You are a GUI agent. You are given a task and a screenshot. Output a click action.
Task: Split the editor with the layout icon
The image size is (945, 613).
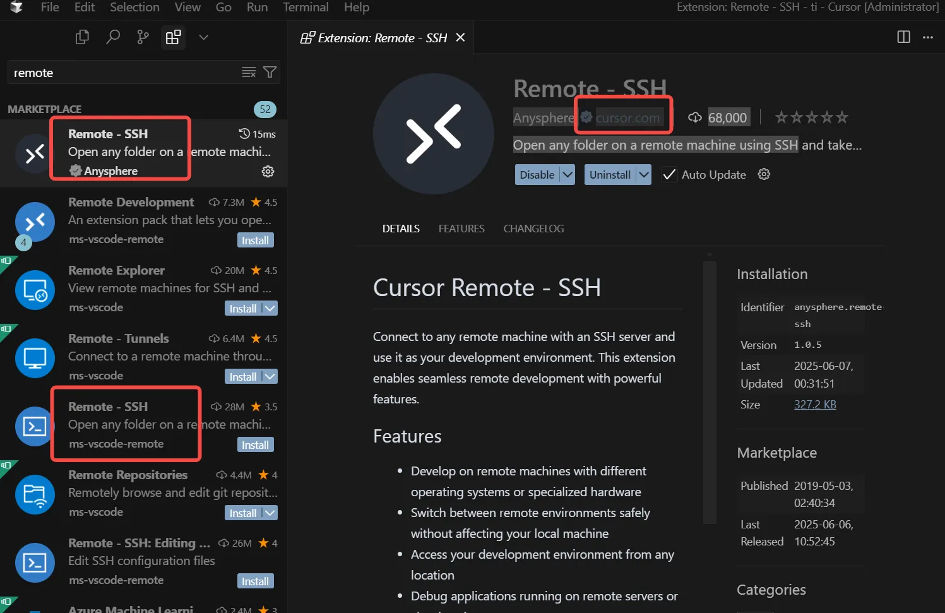click(904, 37)
